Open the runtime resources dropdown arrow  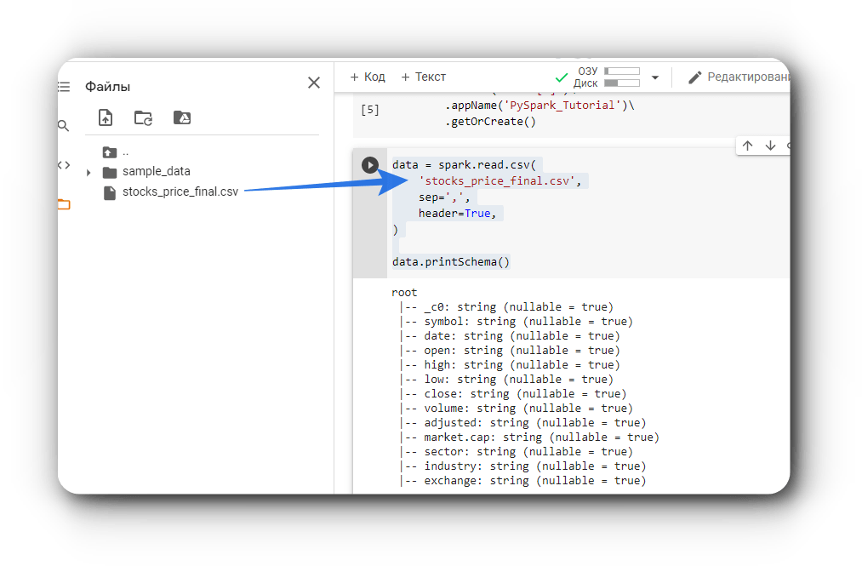coord(654,77)
